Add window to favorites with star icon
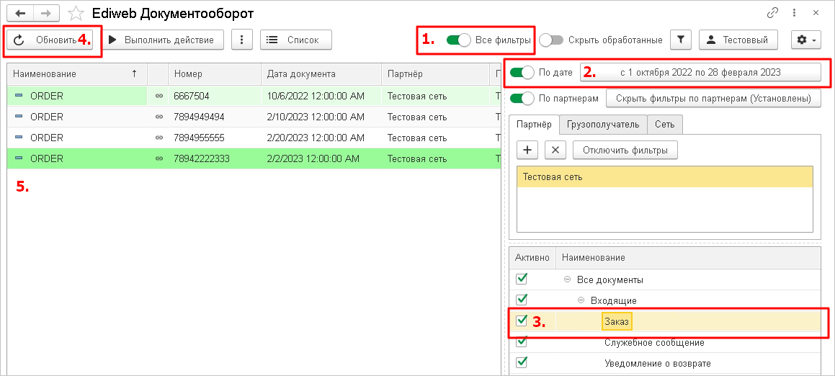The height and width of the screenshot is (376, 835). click(x=76, y=13)
